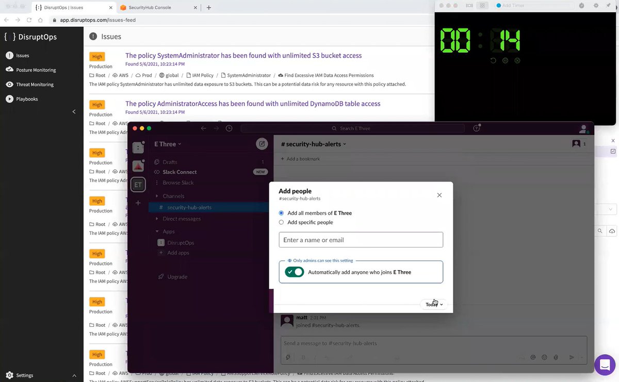Click Add apps in Slack sidebar

[x=178, y=253]
